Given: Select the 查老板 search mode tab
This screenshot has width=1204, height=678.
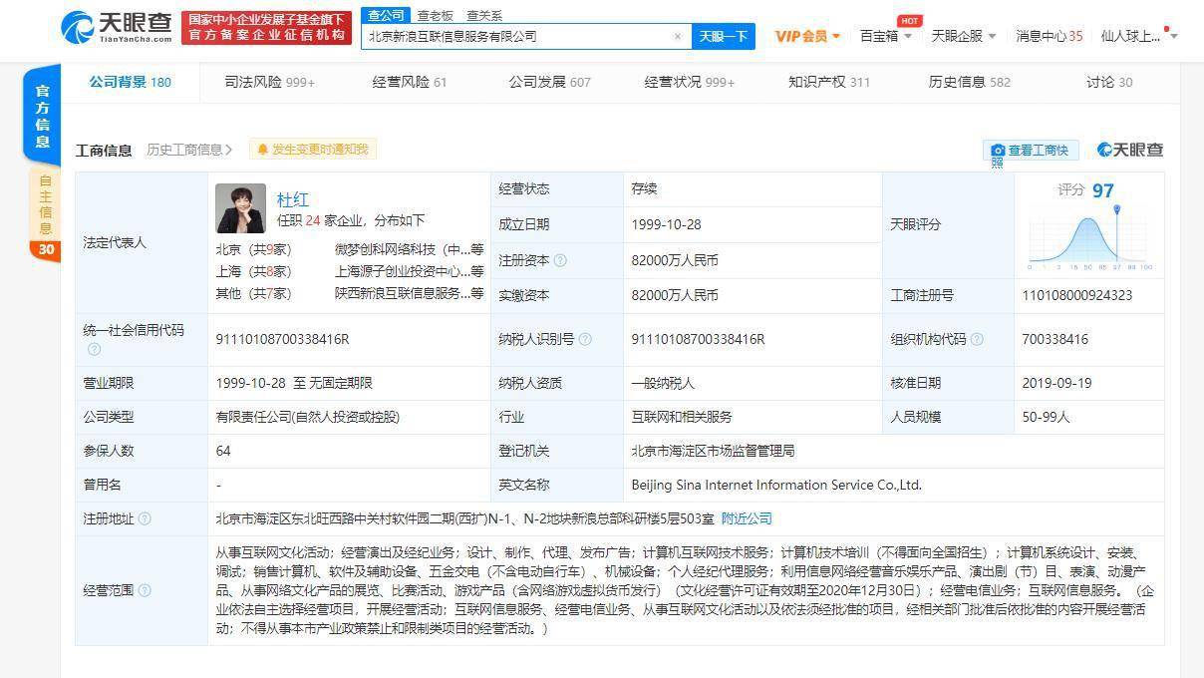Looking at the screenshot, I should 435,15.
